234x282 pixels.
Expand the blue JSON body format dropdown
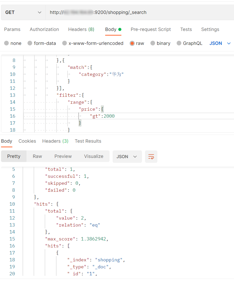(220, 43)
